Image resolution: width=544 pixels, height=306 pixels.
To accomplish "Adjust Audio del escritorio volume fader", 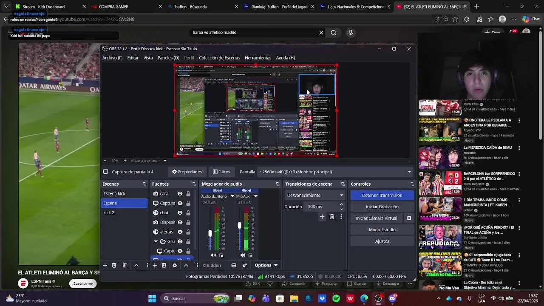I will pyautogui.click(x=210, y=233).
